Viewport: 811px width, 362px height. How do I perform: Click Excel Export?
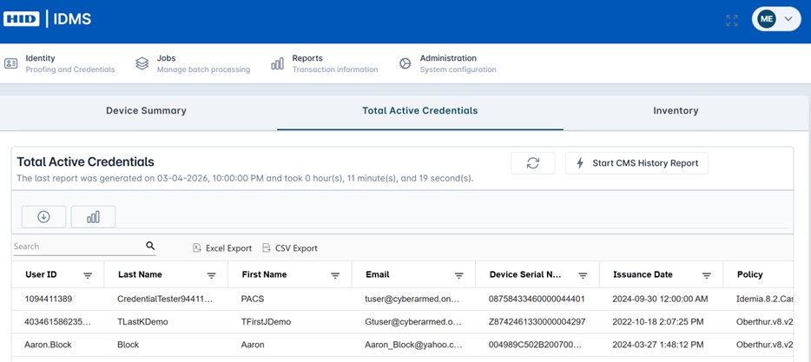(x=222, y=248)
